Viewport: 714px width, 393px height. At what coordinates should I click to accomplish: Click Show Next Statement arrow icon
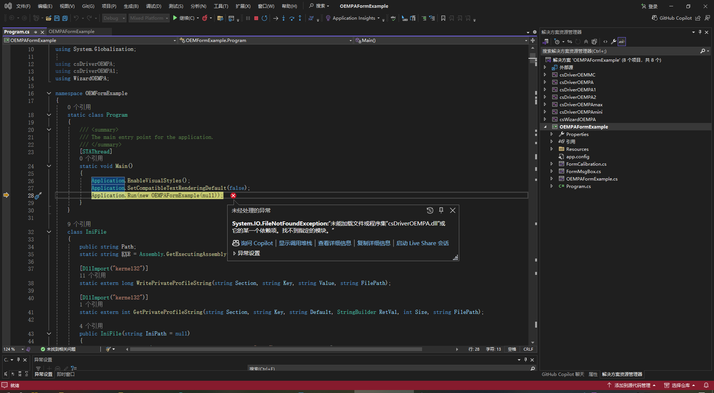(x=276, y=18)
